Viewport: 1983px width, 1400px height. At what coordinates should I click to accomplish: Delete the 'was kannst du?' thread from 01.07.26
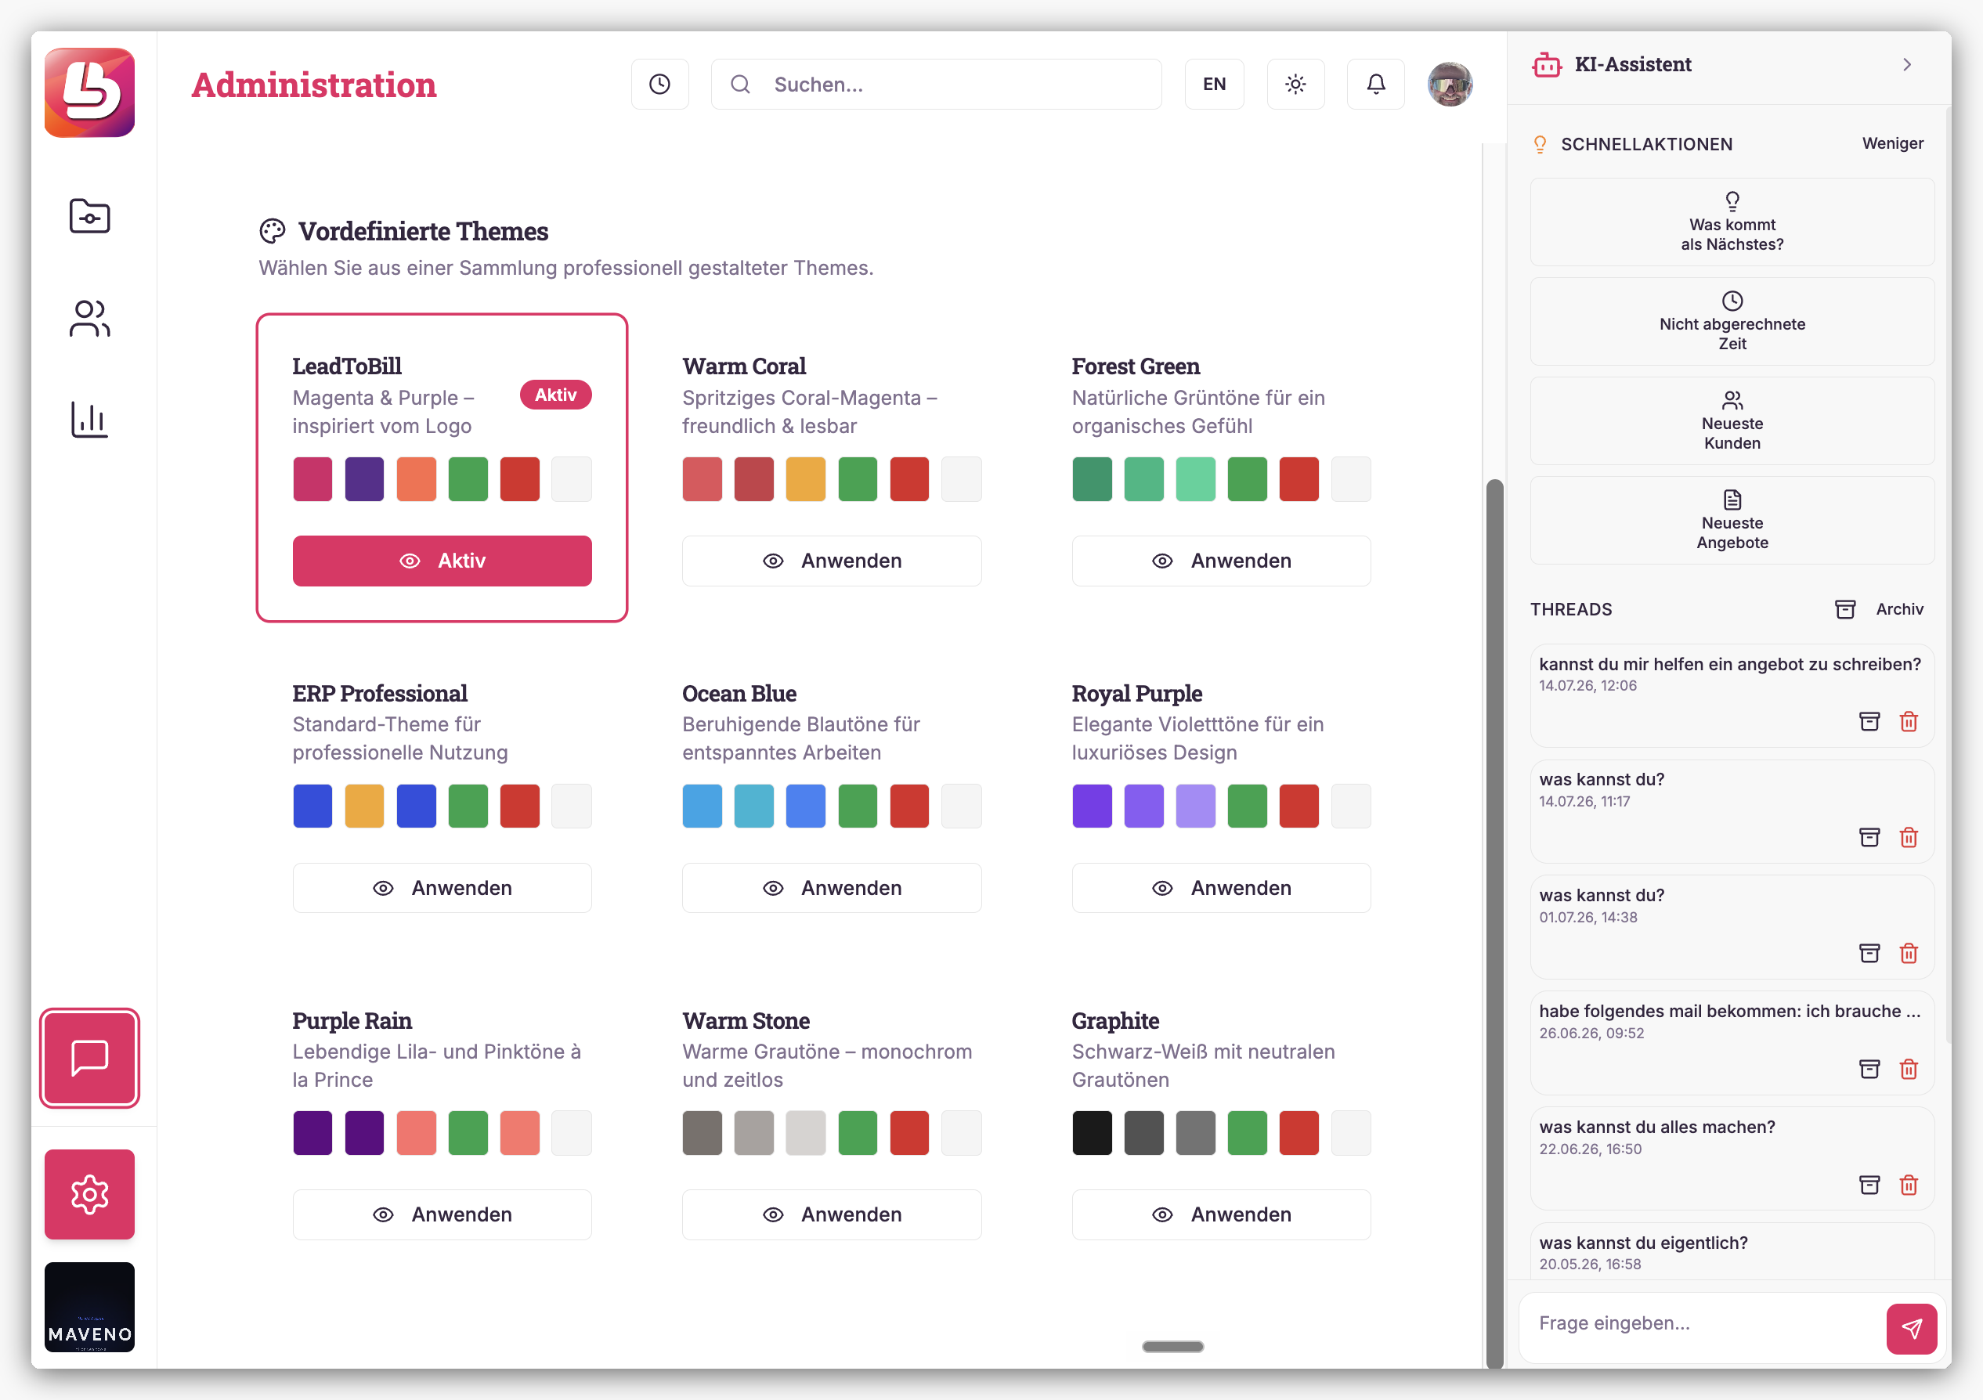tap(1909, 953)
